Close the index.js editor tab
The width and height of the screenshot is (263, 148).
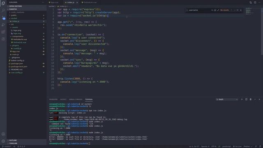(77, 2)
